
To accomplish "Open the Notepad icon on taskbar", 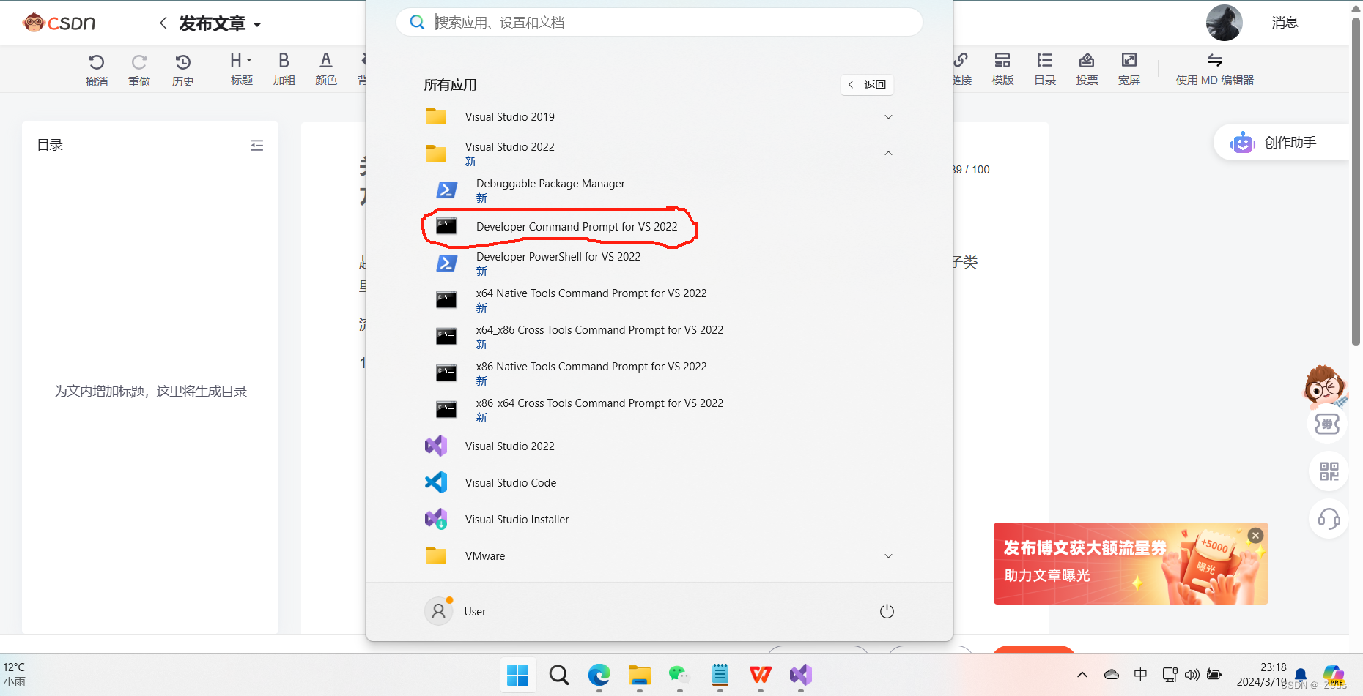I will pyautogui.click(x=720, y=675).
